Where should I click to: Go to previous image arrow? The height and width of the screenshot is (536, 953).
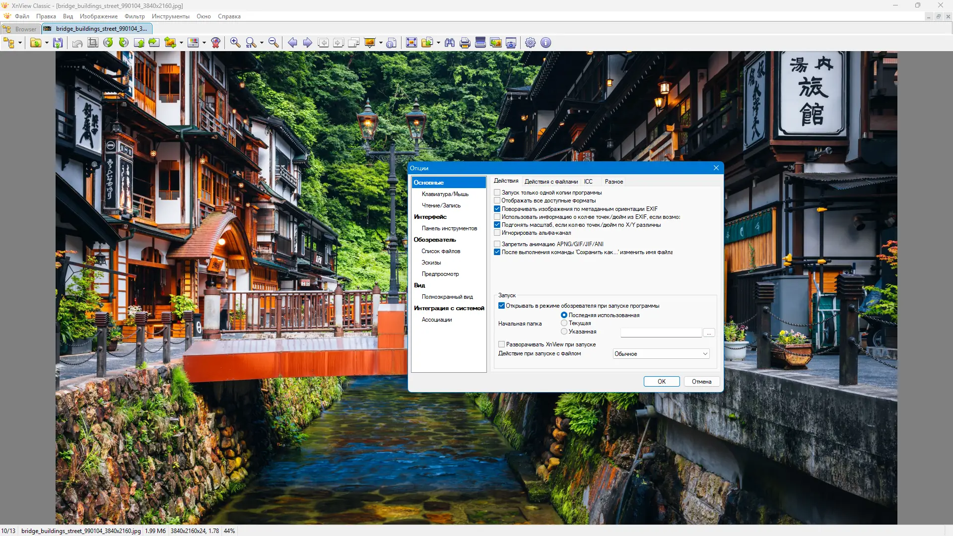pyautogui.click(x=292, y=43)
